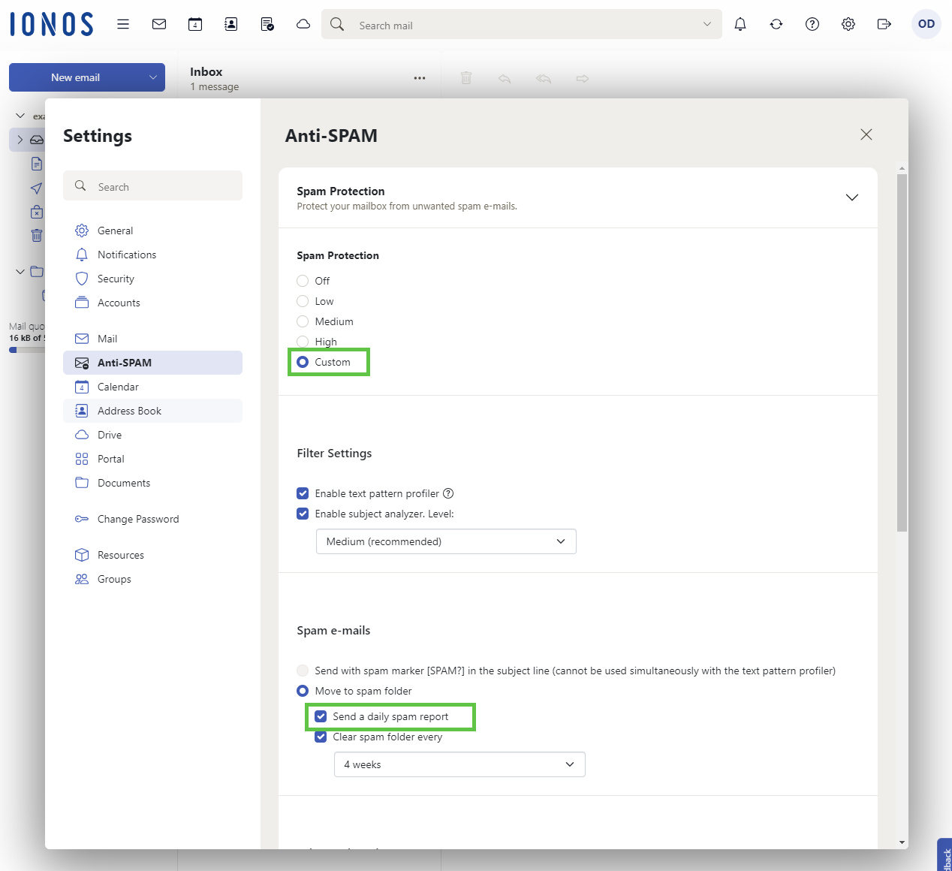This screenshot has height=871, width=952.
Task: Open Change Password settings
Action: pyautogui.click(x=138, y=519)
